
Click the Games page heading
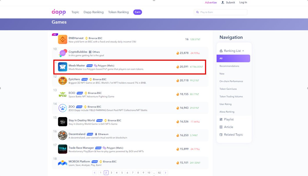tap(59, 22)
